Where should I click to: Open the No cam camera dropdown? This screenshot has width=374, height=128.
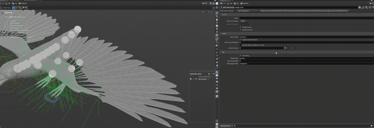click(x=210, y=12)
